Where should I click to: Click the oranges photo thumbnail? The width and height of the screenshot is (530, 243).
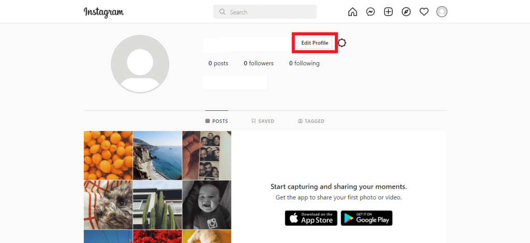click(x=108, y=155)
